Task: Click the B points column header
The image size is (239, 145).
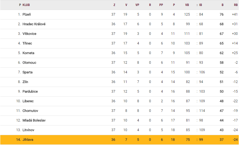Action: point(223,5)
